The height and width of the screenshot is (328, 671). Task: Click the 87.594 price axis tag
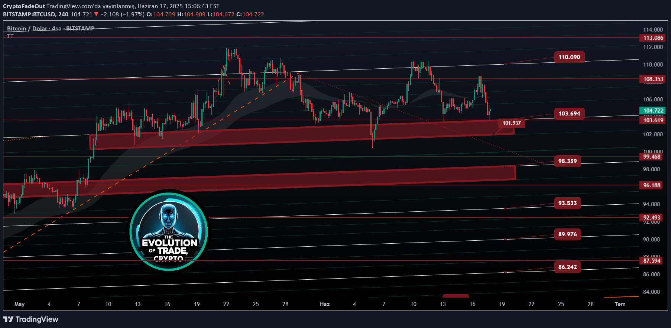point(652,261)
